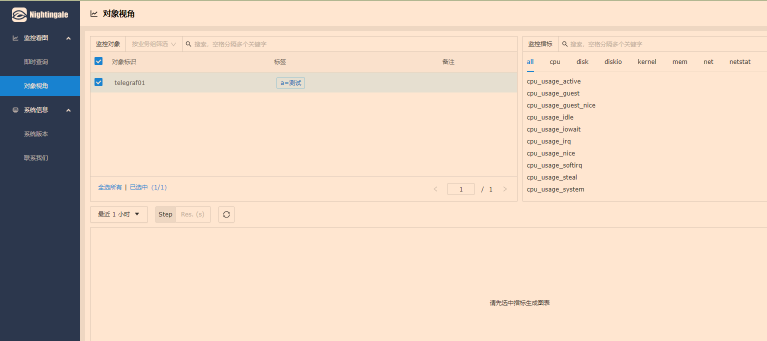Image resolution: width=767 pixels, height=341 pixels.
Task: Click the 备注 column header
Action: (x=448, y=62)
